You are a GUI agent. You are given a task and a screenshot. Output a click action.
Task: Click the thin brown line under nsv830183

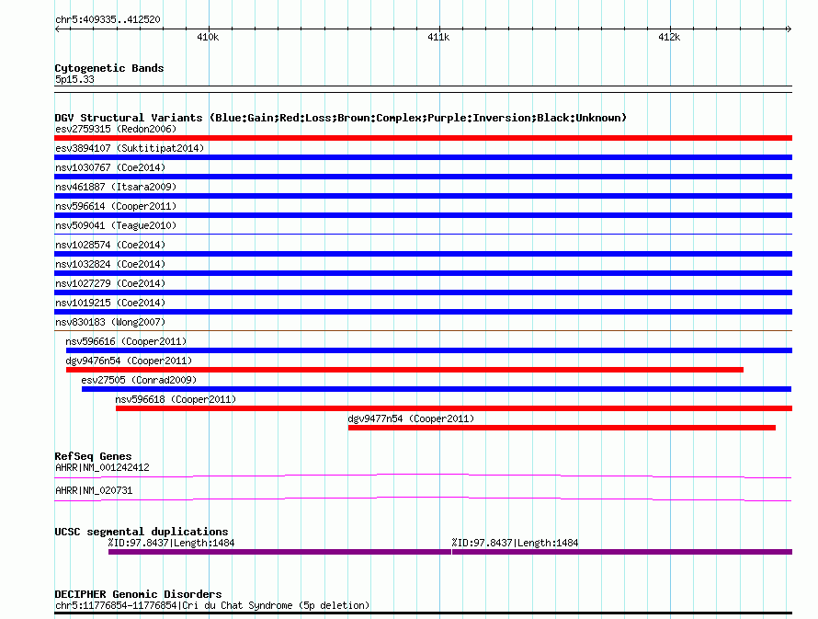(423, 330)
